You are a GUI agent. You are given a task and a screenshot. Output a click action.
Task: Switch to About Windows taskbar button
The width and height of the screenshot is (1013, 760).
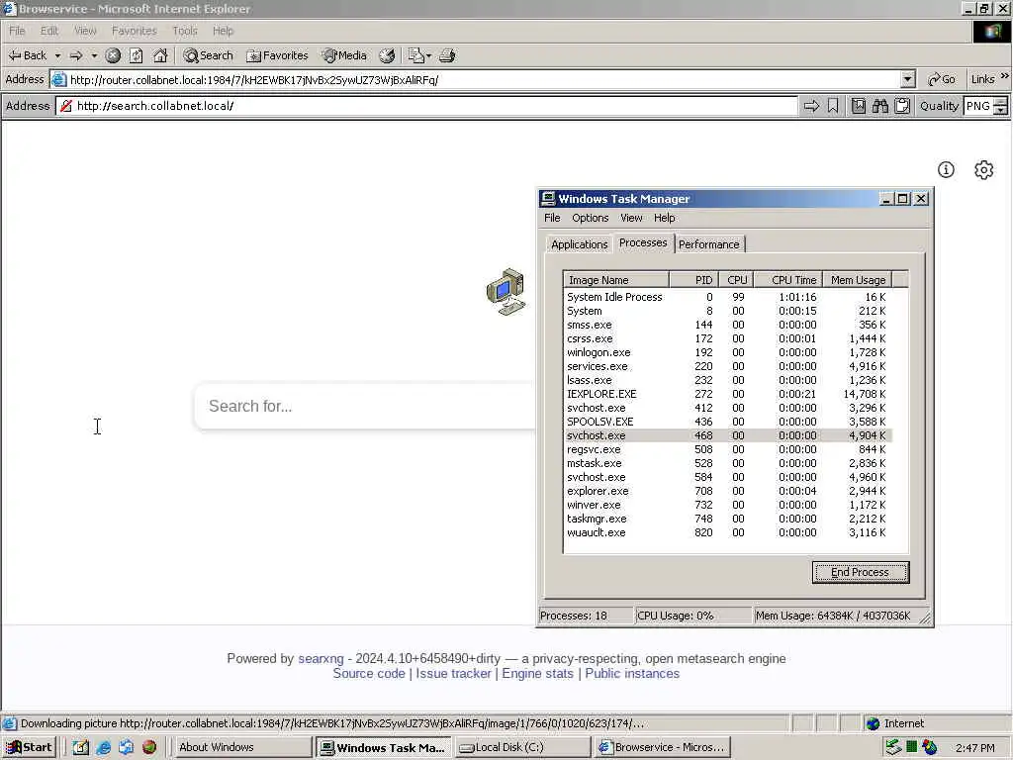pos(242,748)
